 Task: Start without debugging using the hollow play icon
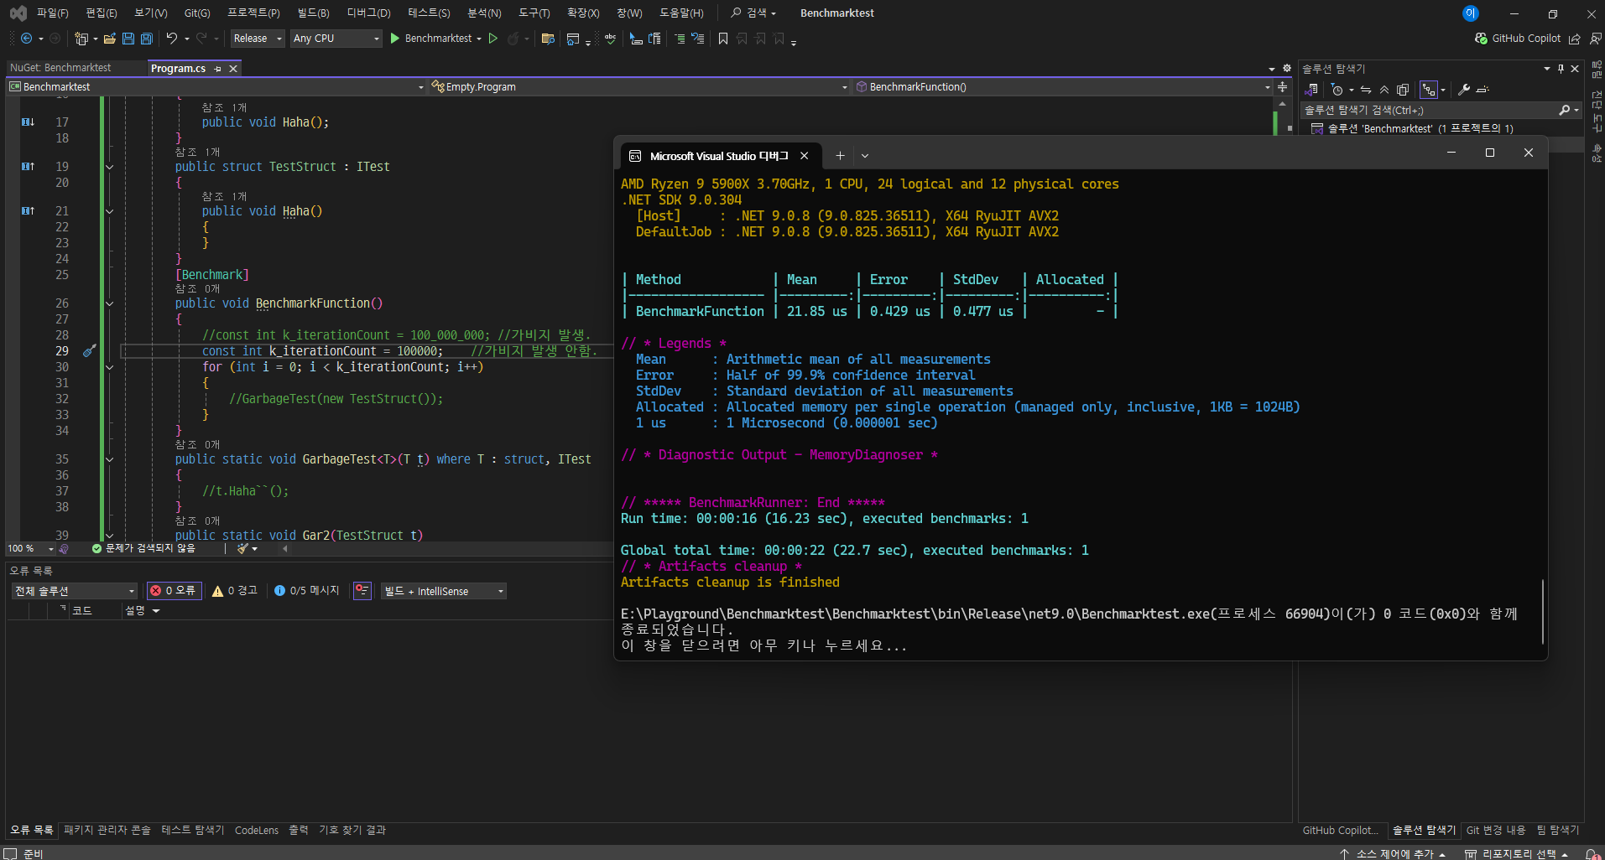493,39
